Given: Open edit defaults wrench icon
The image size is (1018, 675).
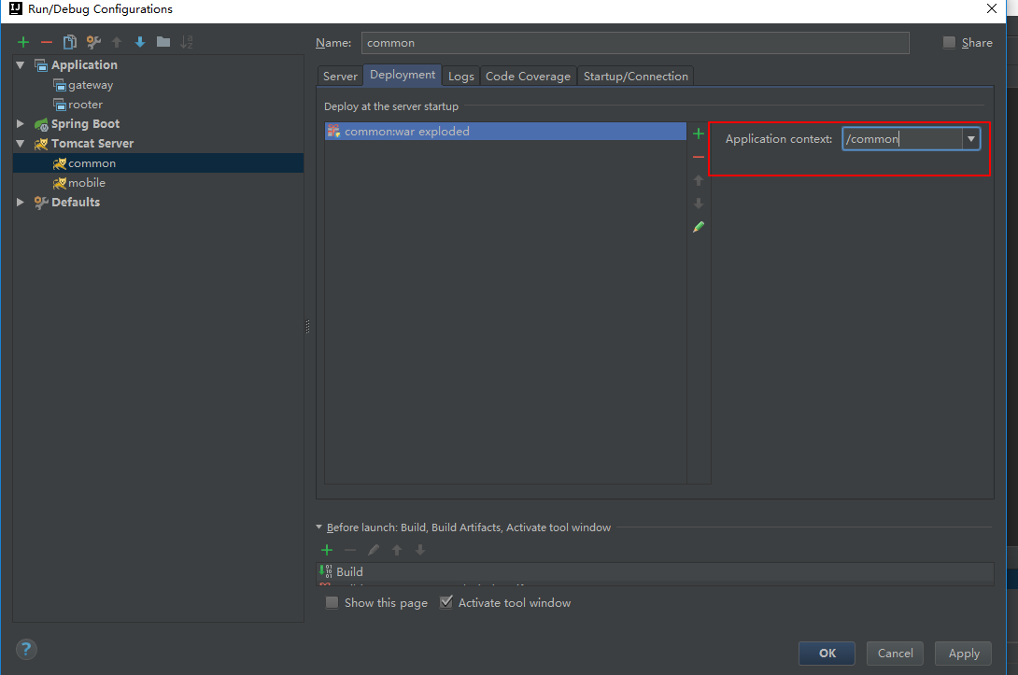Looking at the screenshot, I should [x=93, y=42].
